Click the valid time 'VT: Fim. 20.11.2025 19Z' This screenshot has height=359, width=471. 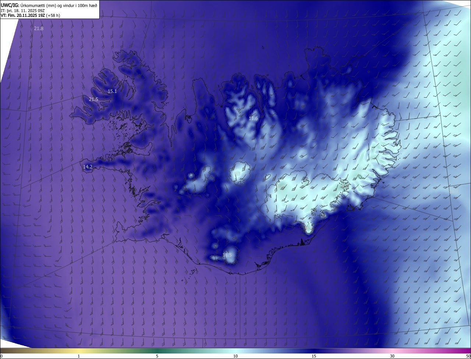coord(23,15)
